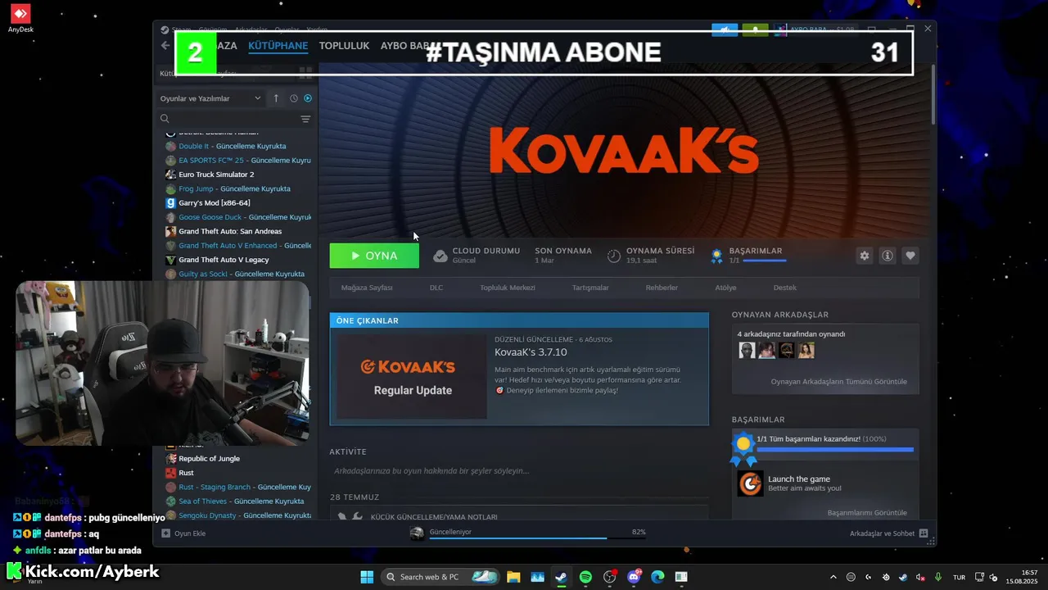Click the sort-ascending arrow in library filter
Image resolution: width=1048 pixels, height=590 pixels.
pyautogui.click(x=276, y=98)
